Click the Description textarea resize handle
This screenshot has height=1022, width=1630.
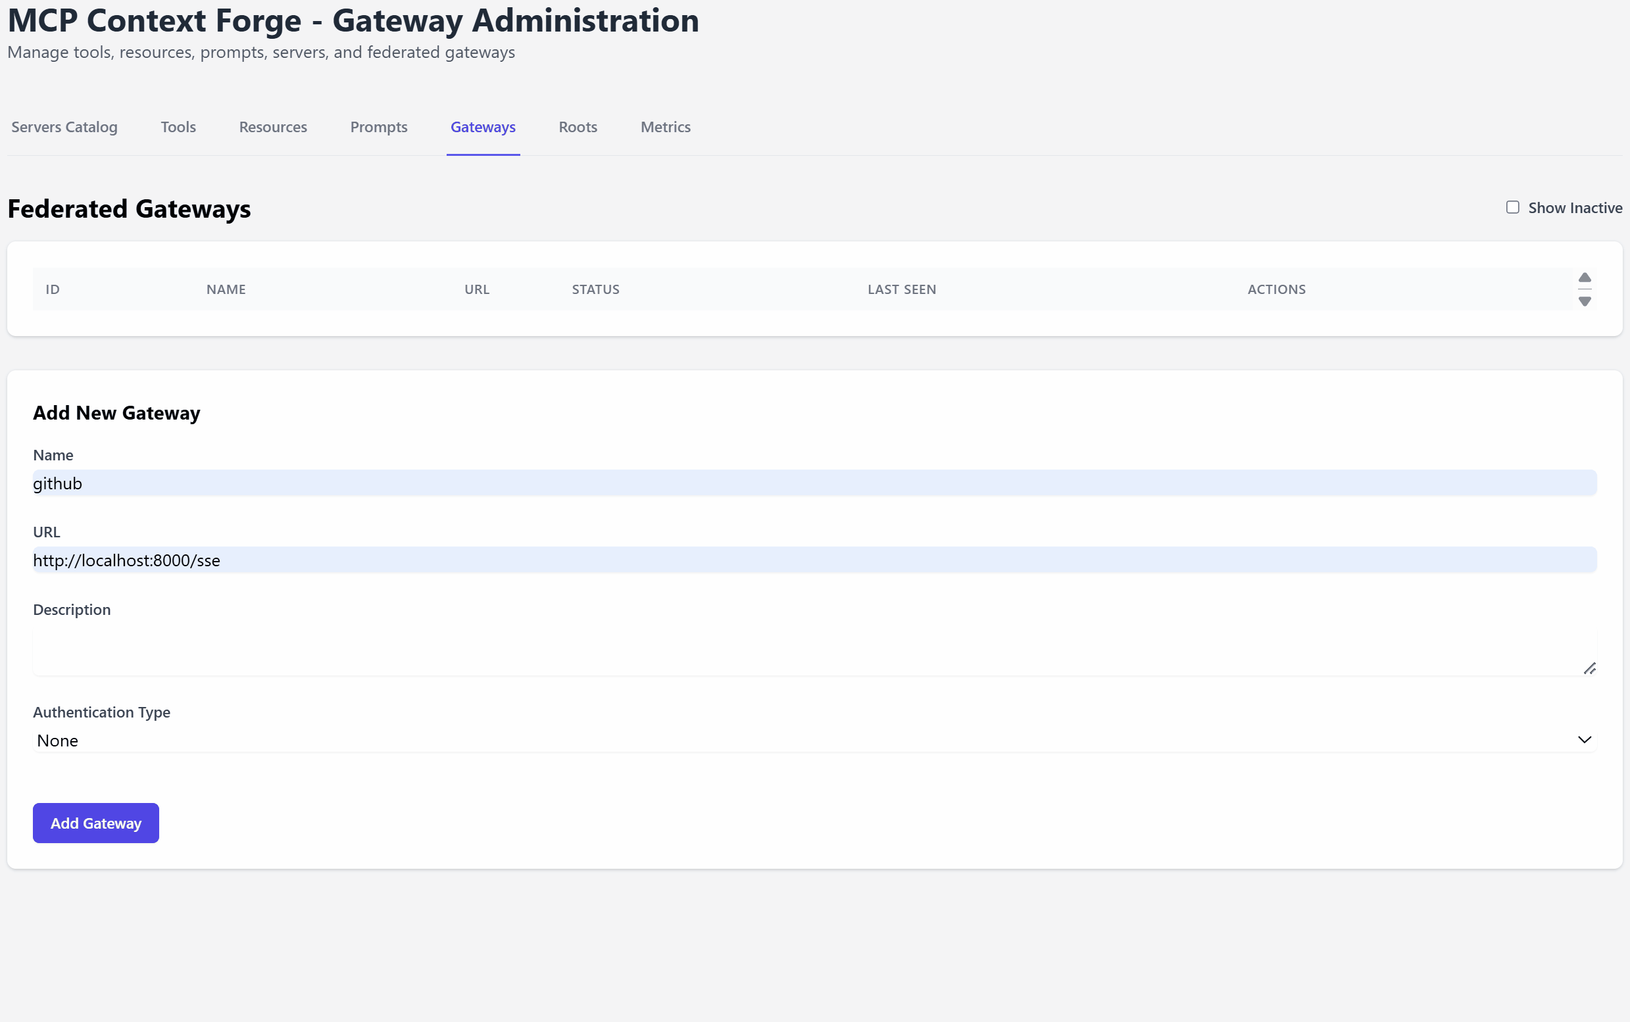tap(1589, 668)
